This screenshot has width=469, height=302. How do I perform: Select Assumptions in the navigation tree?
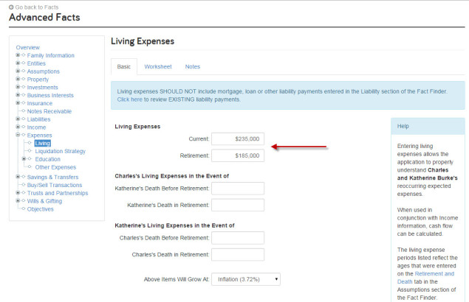click(44, 71)
